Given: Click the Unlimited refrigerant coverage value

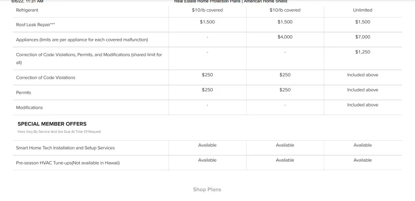Looking at the screenshot, I should tap(362, 10).
